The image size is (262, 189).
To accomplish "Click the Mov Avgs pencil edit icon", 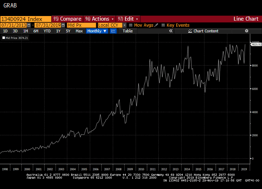I will point(156,25).
